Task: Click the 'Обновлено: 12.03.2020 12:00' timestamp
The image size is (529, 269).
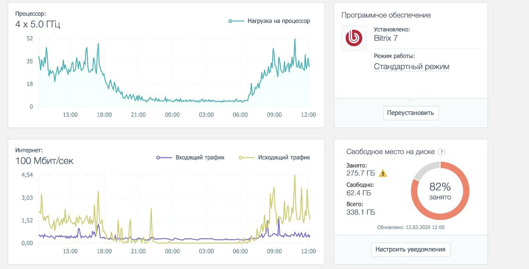Action: (x=411, y=227)
